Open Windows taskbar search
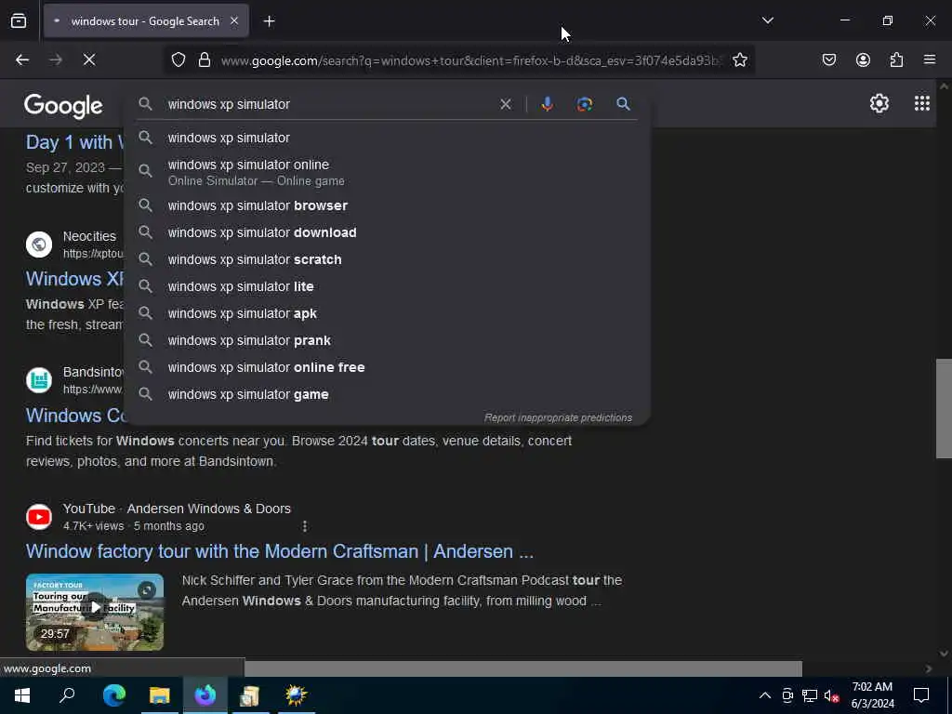 [x=67, y=695]
